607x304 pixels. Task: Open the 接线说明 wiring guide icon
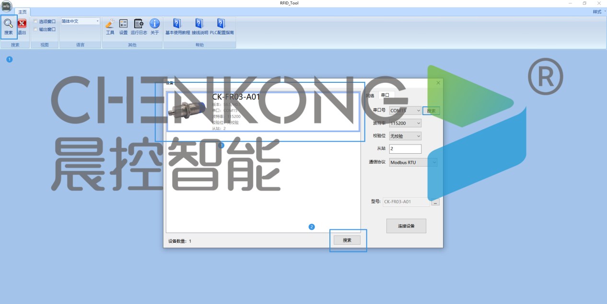tap(199, 23)
